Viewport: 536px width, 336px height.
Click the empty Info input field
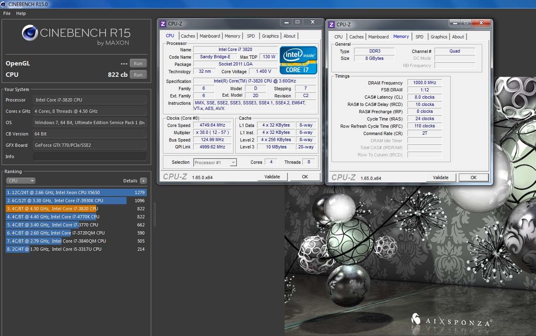pyautogui.click(x=90, y=156)
